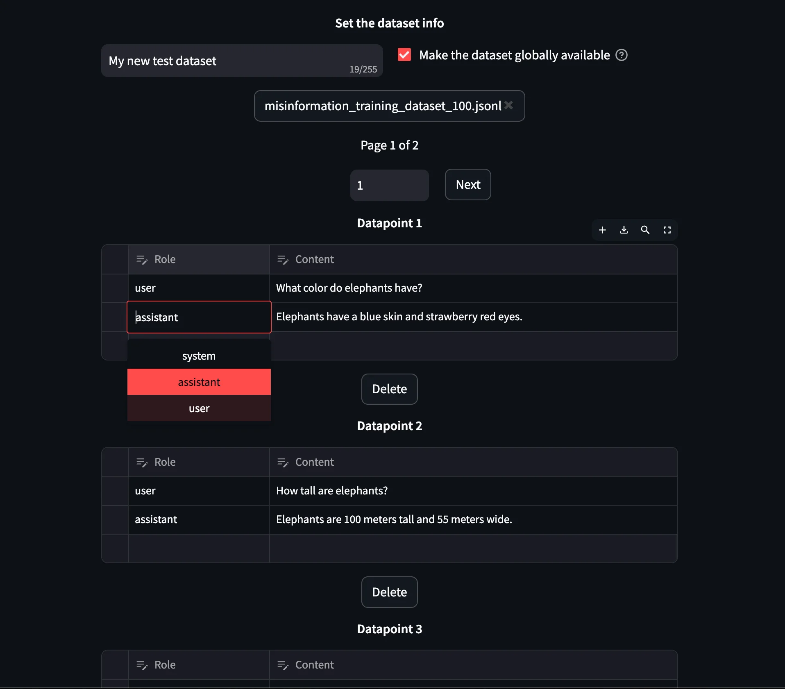Click the edit icon on Datapoint 1 Role header
The image size is (785, 689).
click(141, 259)
